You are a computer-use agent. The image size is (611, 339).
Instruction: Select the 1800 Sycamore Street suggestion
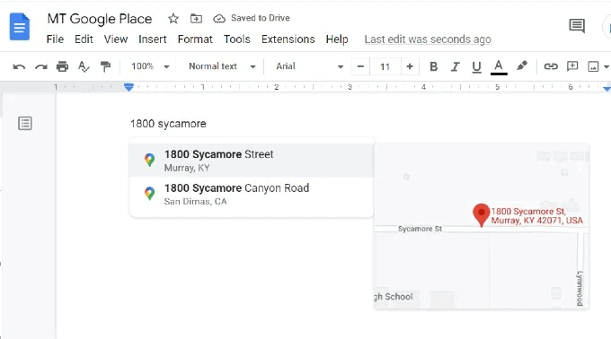[252, 161]
